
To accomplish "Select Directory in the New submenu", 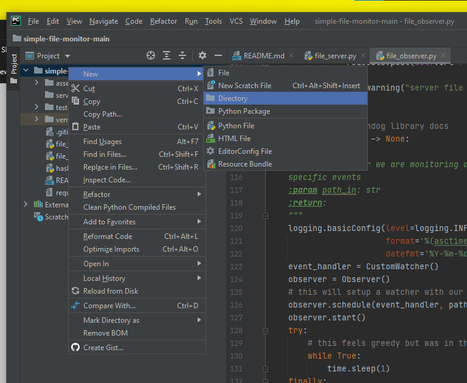I will coord(285,98).
